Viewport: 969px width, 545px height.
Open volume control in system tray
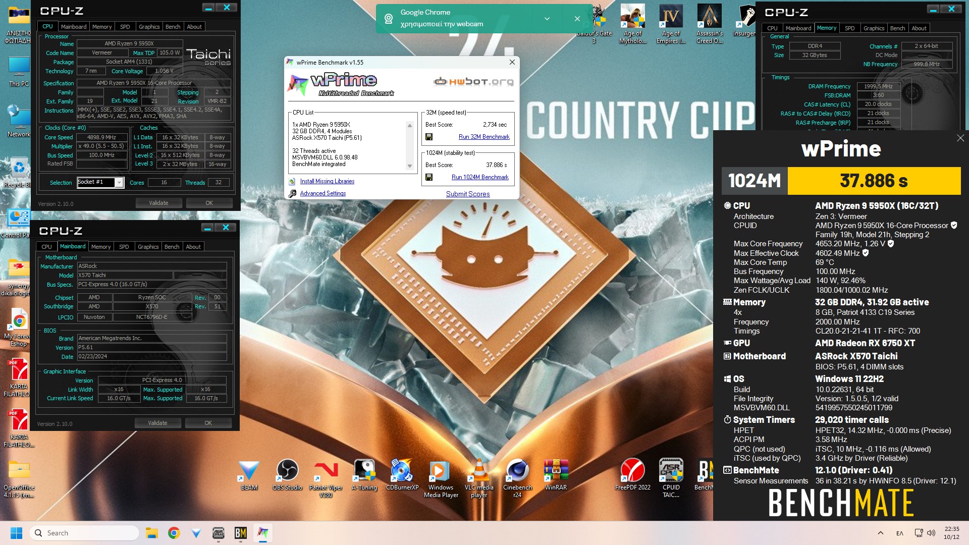(931, 533)
